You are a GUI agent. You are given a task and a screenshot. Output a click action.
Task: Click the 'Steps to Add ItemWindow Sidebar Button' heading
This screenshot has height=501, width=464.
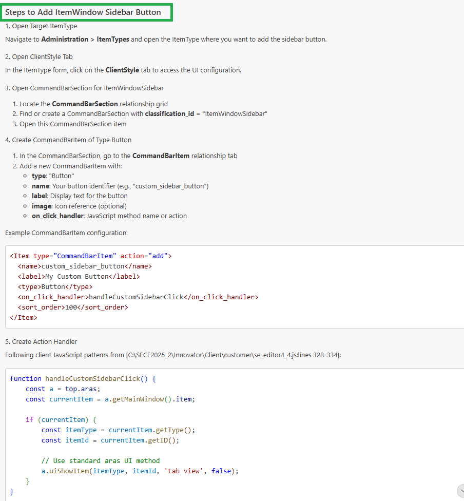[83, 12]
